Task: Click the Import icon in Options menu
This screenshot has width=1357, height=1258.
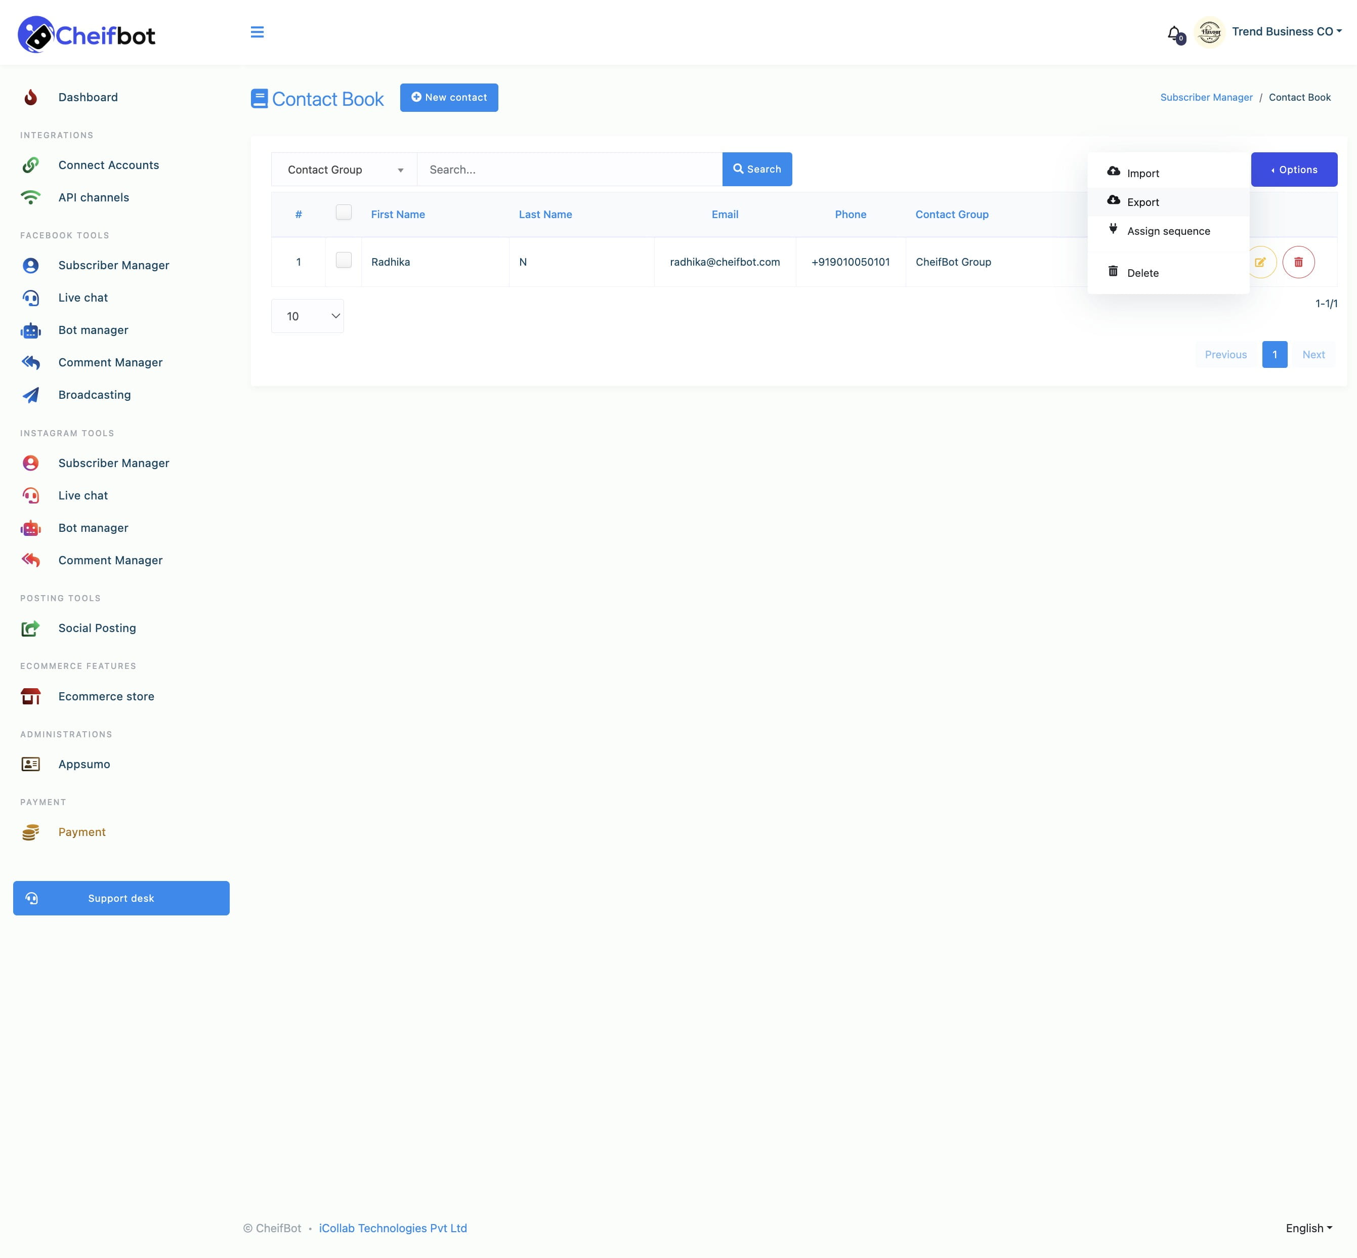Action: point(1112,172)
